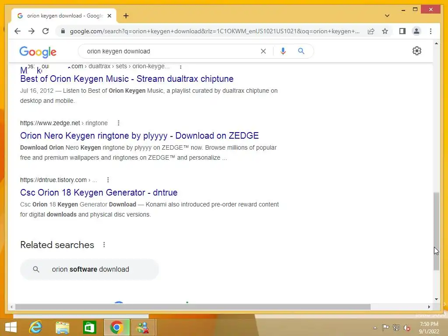Show hidden system tray icons
This screenshot has height=336, width=448.
pos(375,328)
